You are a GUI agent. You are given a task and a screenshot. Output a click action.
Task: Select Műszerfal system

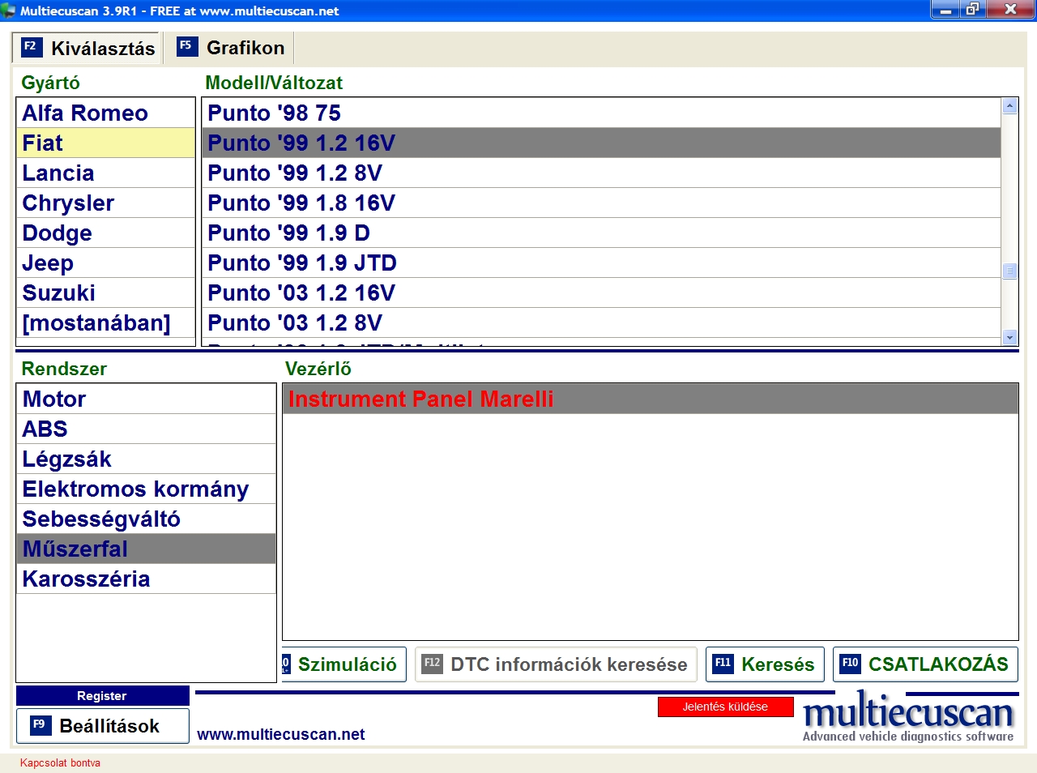point(146,549)
